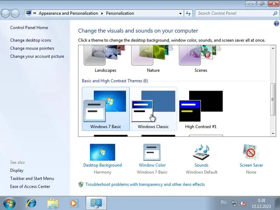Click the Control Panel icon in address bar
The width and height of the screenshot is (280, 210).
point(29,13)
